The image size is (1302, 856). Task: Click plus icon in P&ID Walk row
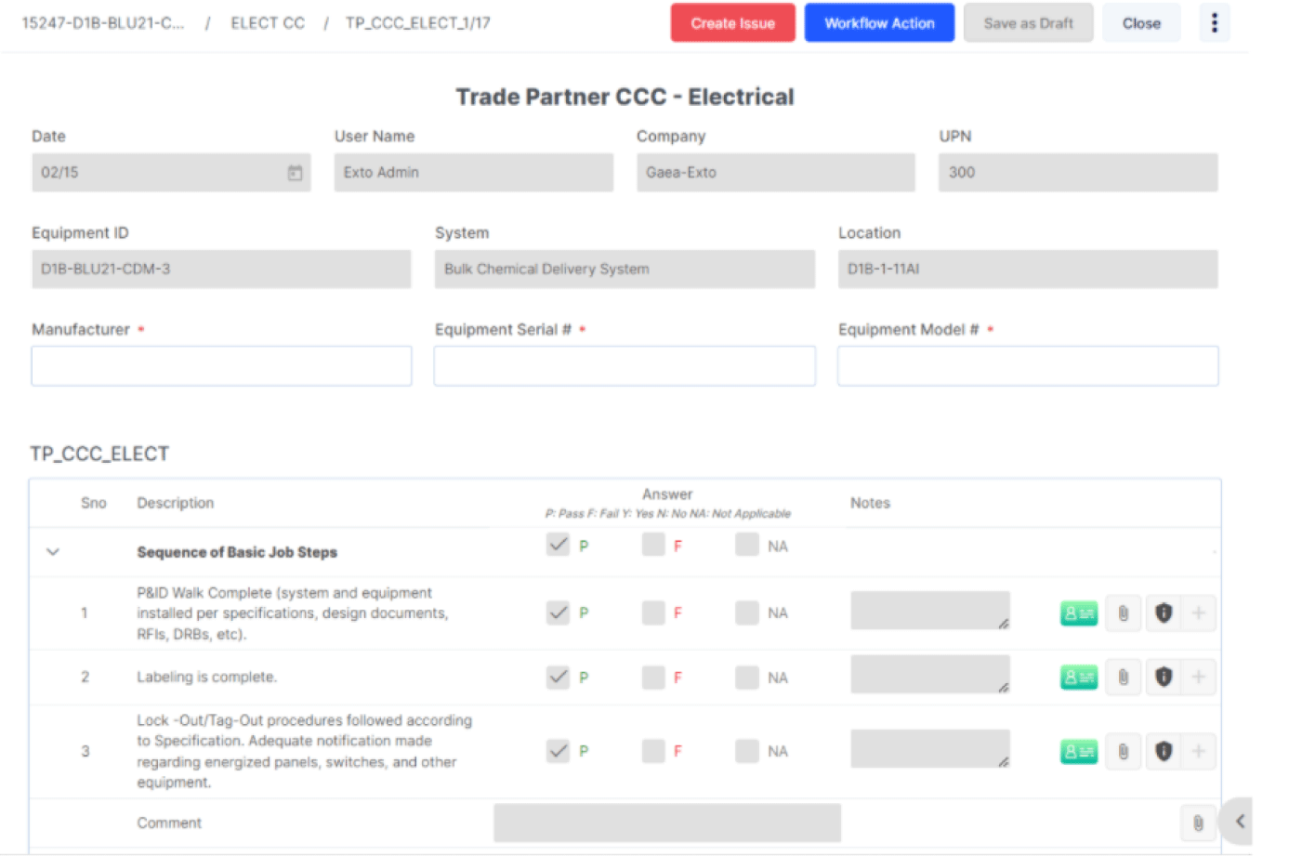[x=1198, y=613]
